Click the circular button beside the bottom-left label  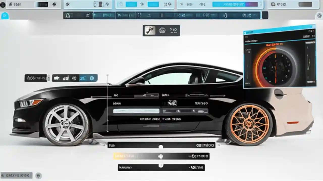tap(38, 176)
